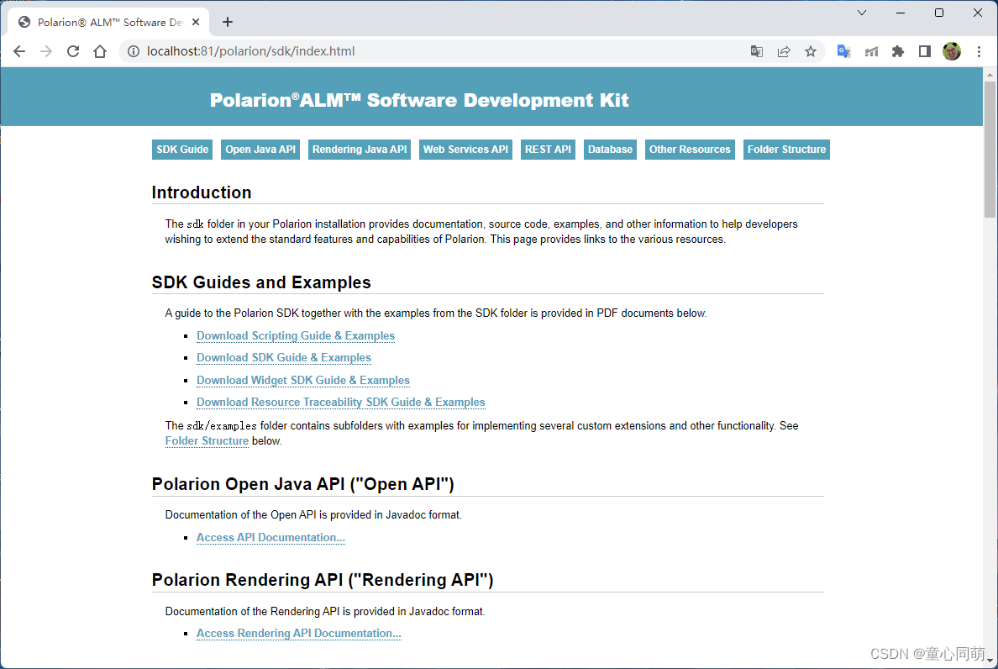The image size is (998, 669).
Task: Jump to the REST API section
Action: coord(548,150)
